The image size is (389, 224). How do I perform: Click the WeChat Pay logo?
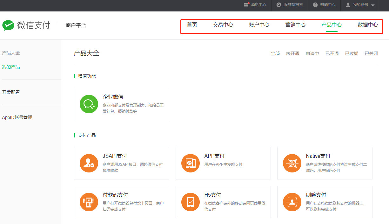(x=26, y=25)
